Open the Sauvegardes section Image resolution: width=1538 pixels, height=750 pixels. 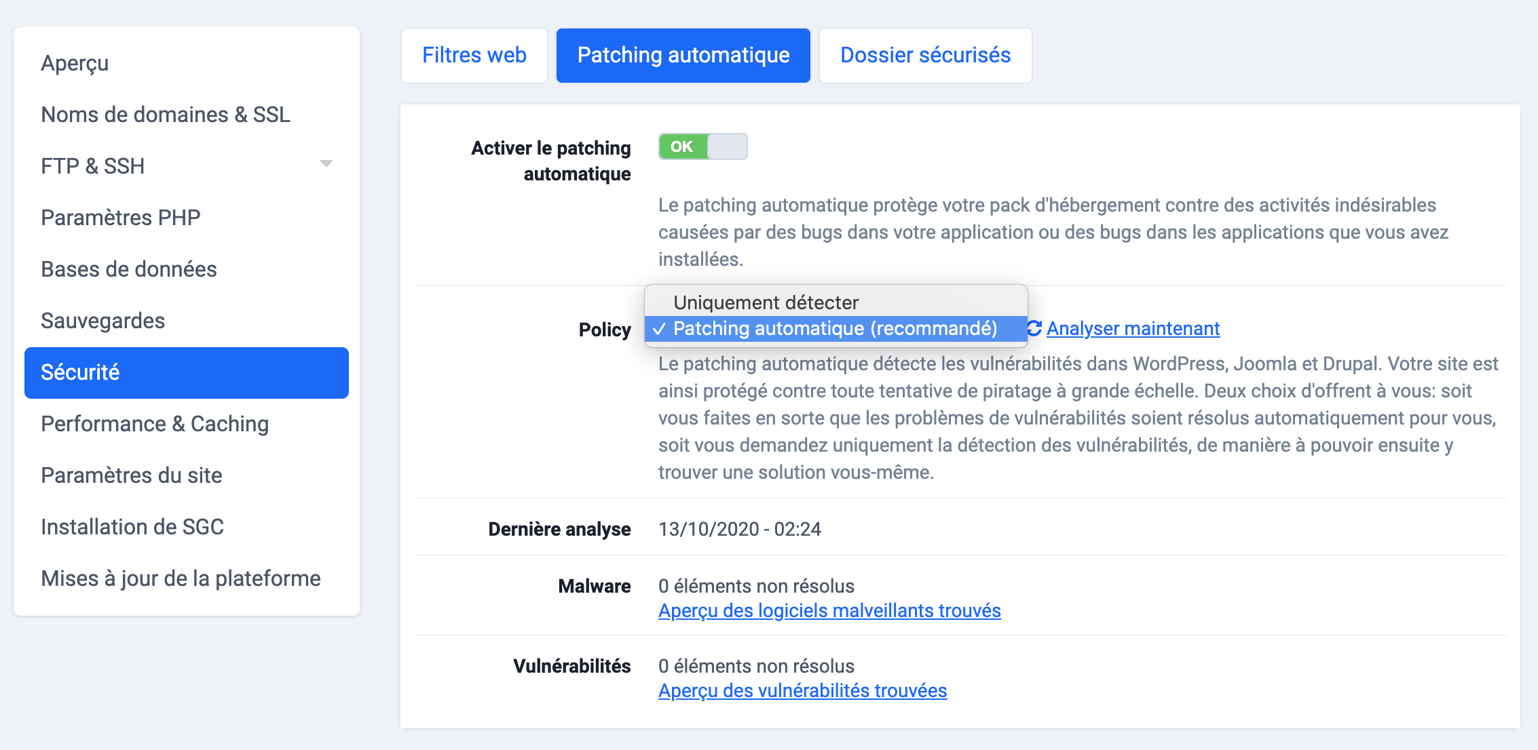point(102,320)
